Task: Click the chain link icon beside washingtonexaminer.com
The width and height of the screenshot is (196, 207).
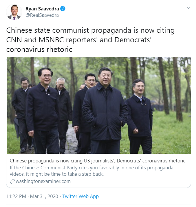Action: pyautogui.click(x=12, y=182)
